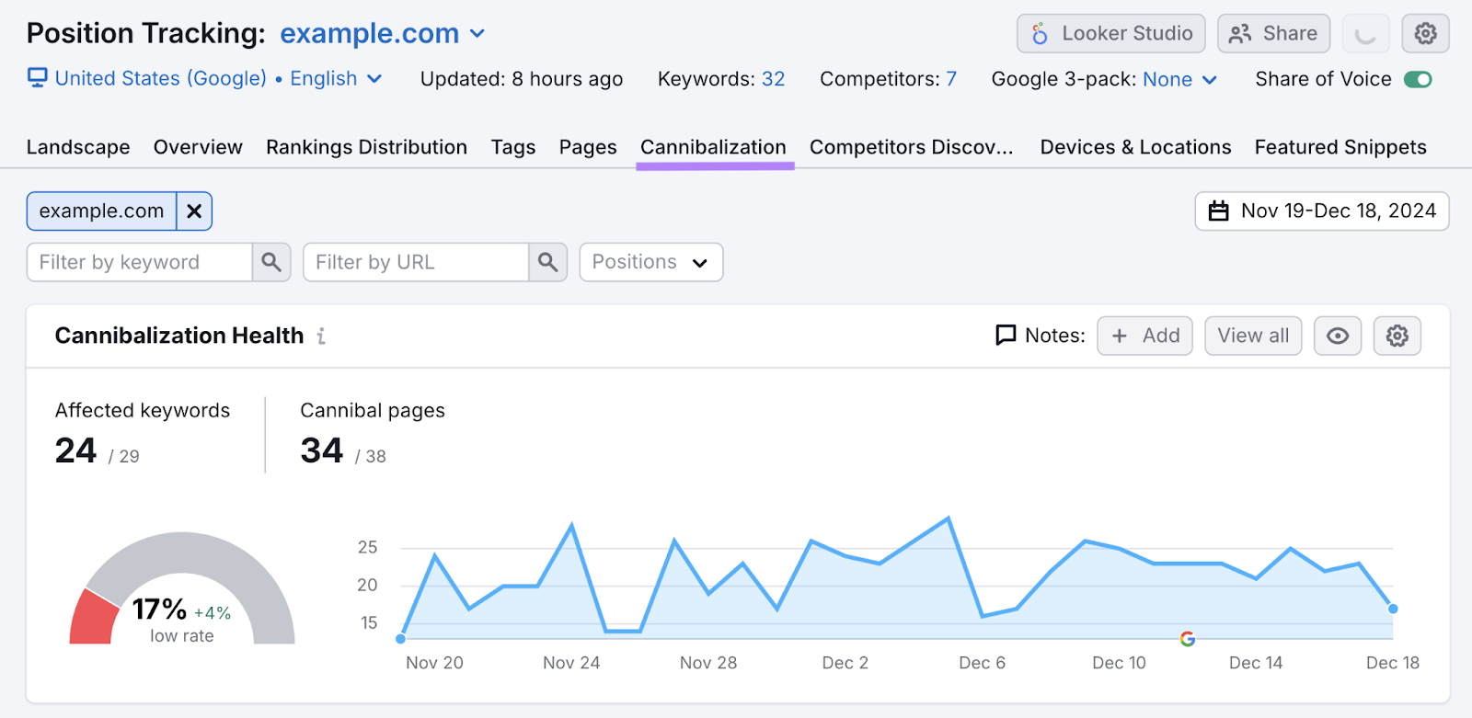
Task: Click the keyword filter search magnifier
Action: (x=271, y=263)
